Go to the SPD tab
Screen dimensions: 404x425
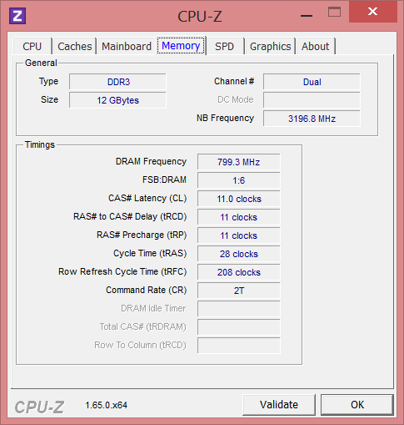(x=224, y=46)
